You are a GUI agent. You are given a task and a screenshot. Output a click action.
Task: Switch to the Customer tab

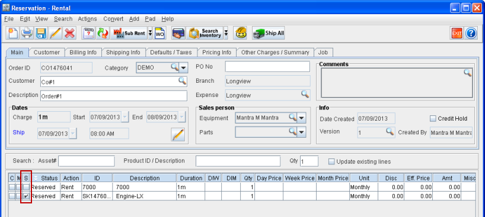[47, 53]
